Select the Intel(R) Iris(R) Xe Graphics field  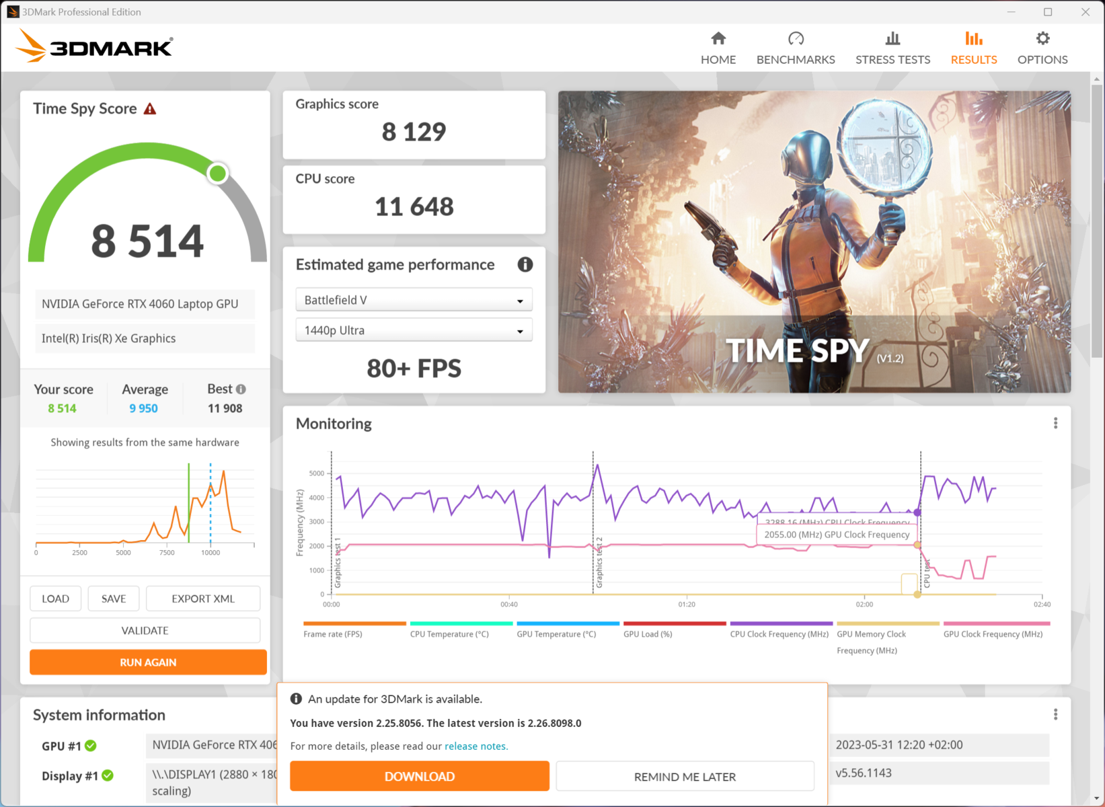tap(145, 338)
